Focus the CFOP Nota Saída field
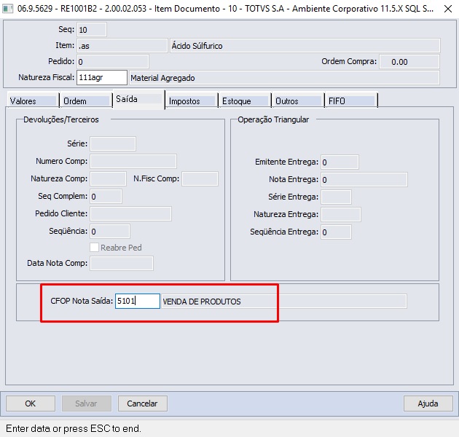The width and height of the screenshot is (459, 437). (x=137, y=301)
